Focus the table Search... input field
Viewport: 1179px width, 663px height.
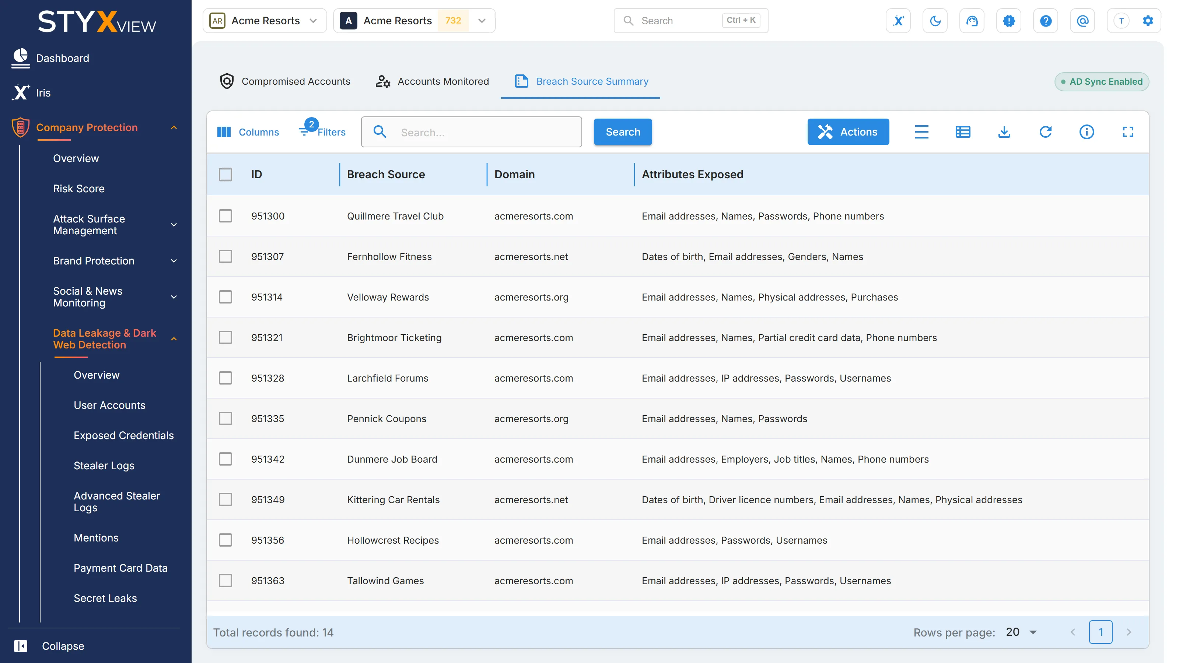pyautogui.click(x=471, y=132)
